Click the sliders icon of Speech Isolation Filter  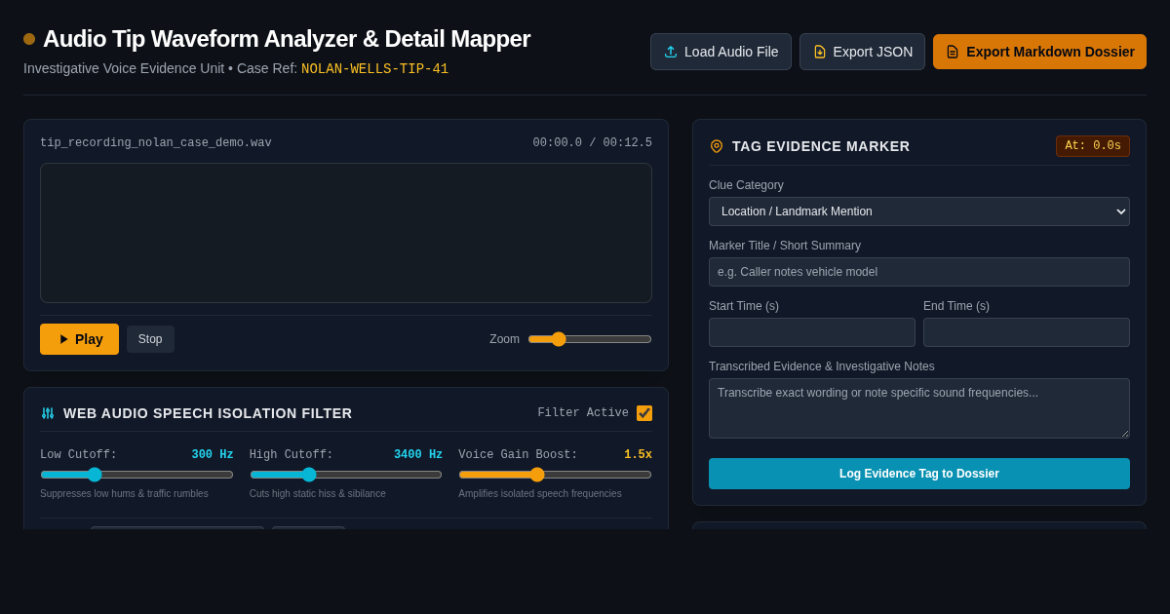tap(48, 413)
